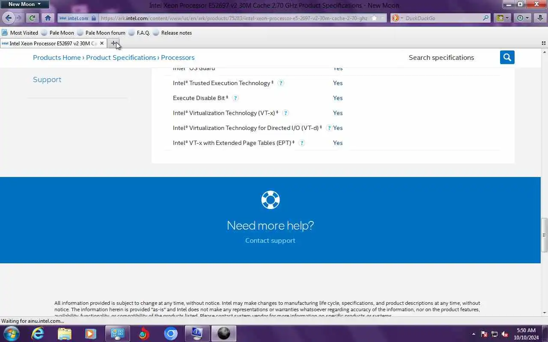Open a new tab with the plus button
The height and width of the screenshot is (342, 548).
(113, 43)
